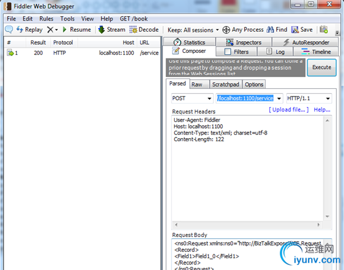
Task: Click the Request Headers vertical scrollbar up arrow
Action: click(327, 121)
